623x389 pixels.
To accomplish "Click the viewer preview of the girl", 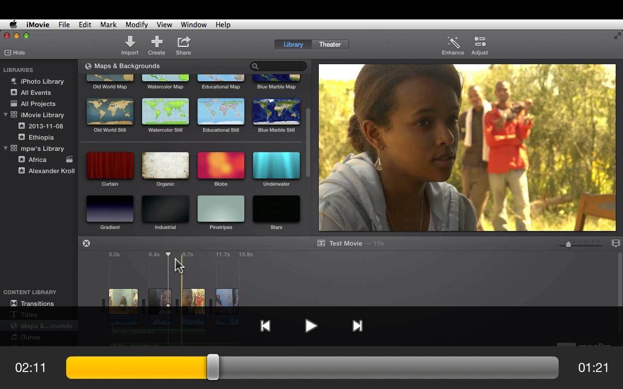I will [467, 148].
